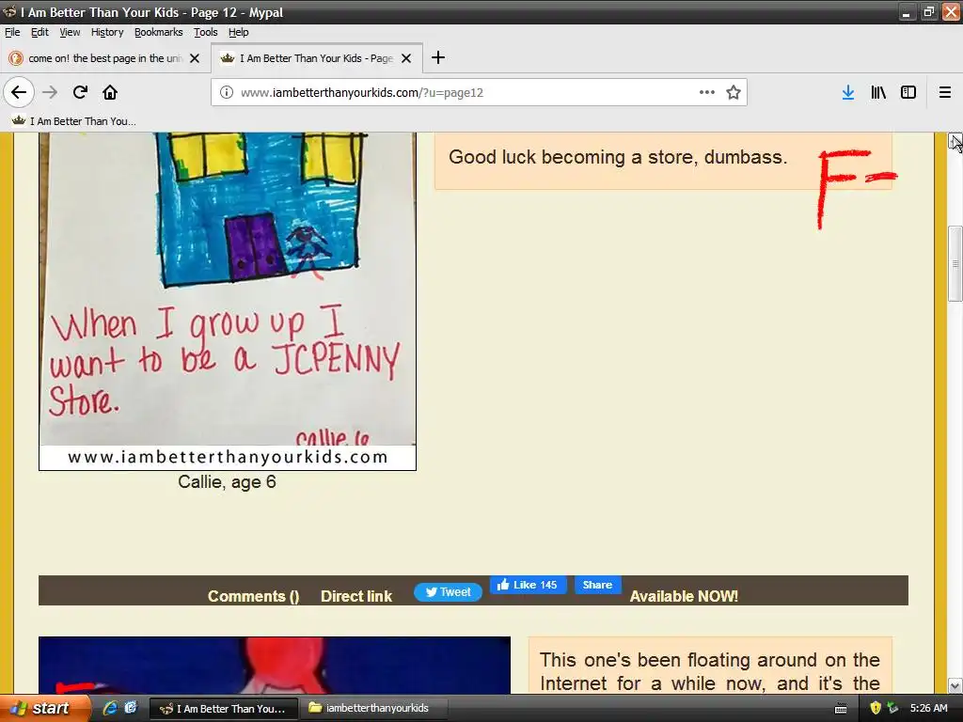The image size is (963, 722).
Task: Open the Tools menu
Action: pos(206,32)
